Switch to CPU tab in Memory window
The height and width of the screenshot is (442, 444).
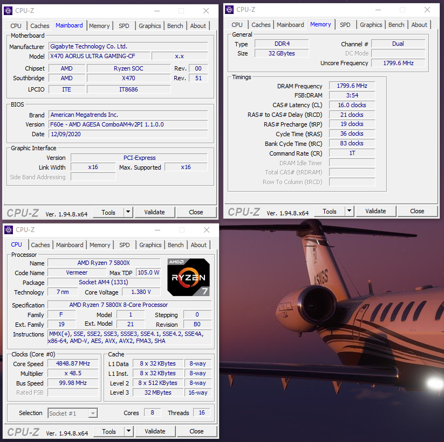point(237,25)
